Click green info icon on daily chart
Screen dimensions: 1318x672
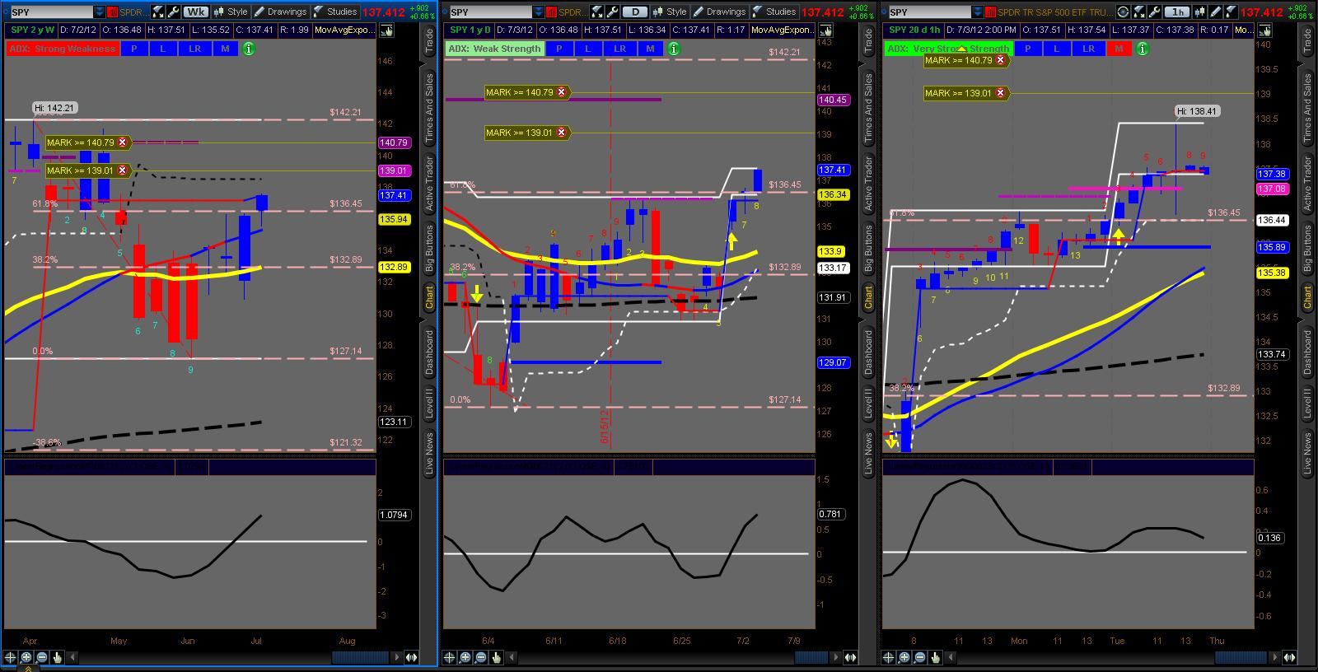(x=673, y=49)
